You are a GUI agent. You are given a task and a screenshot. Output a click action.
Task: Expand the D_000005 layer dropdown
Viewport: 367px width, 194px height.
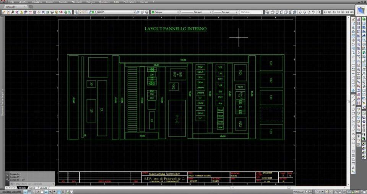(134, 12)
